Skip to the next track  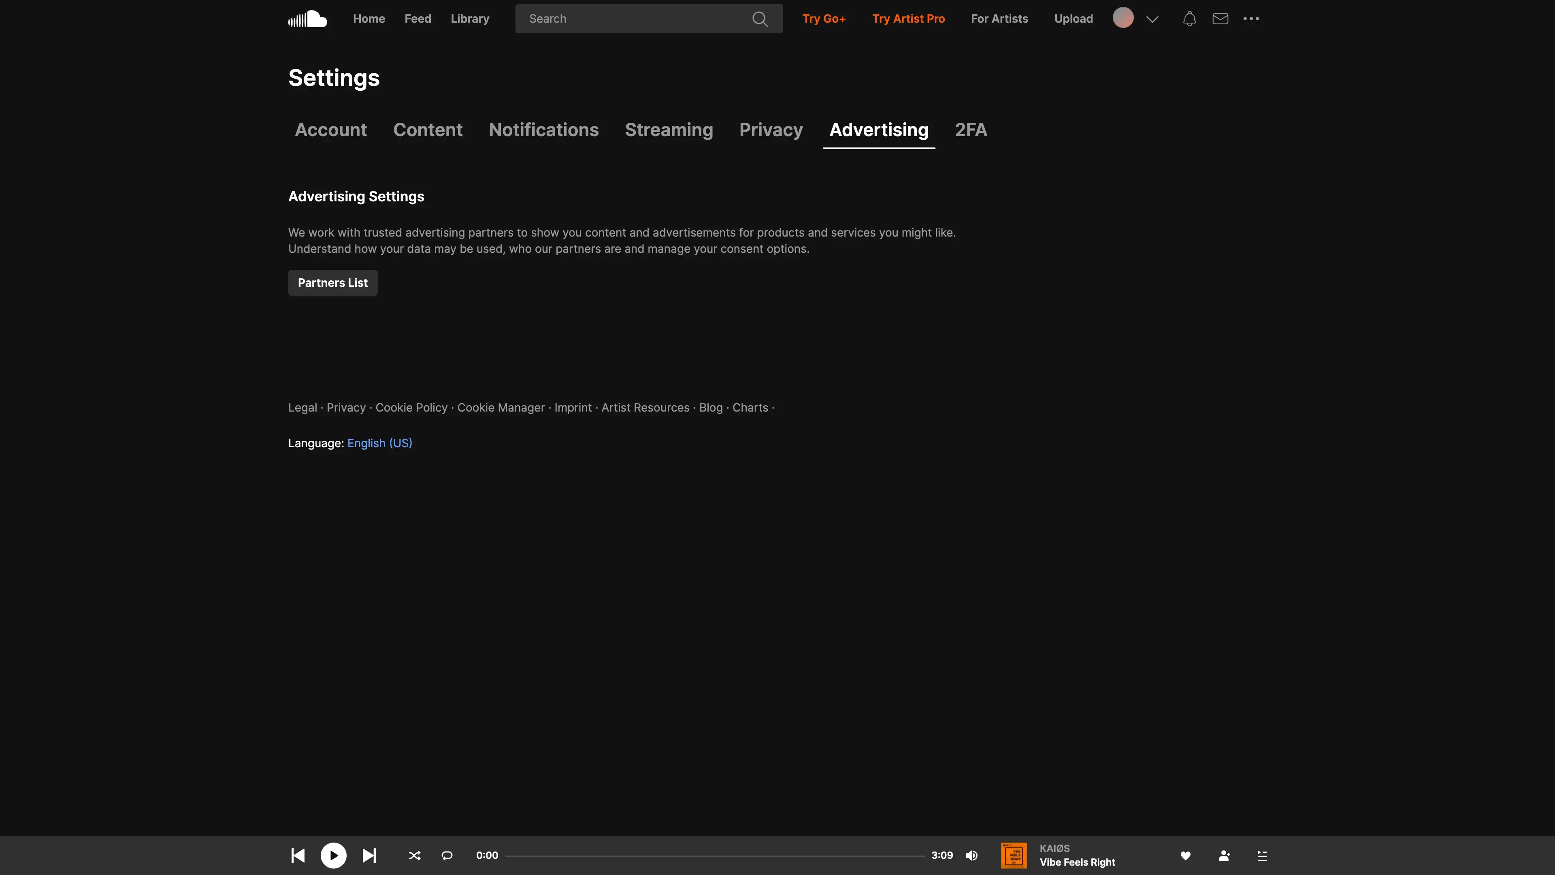coord(369,855)
